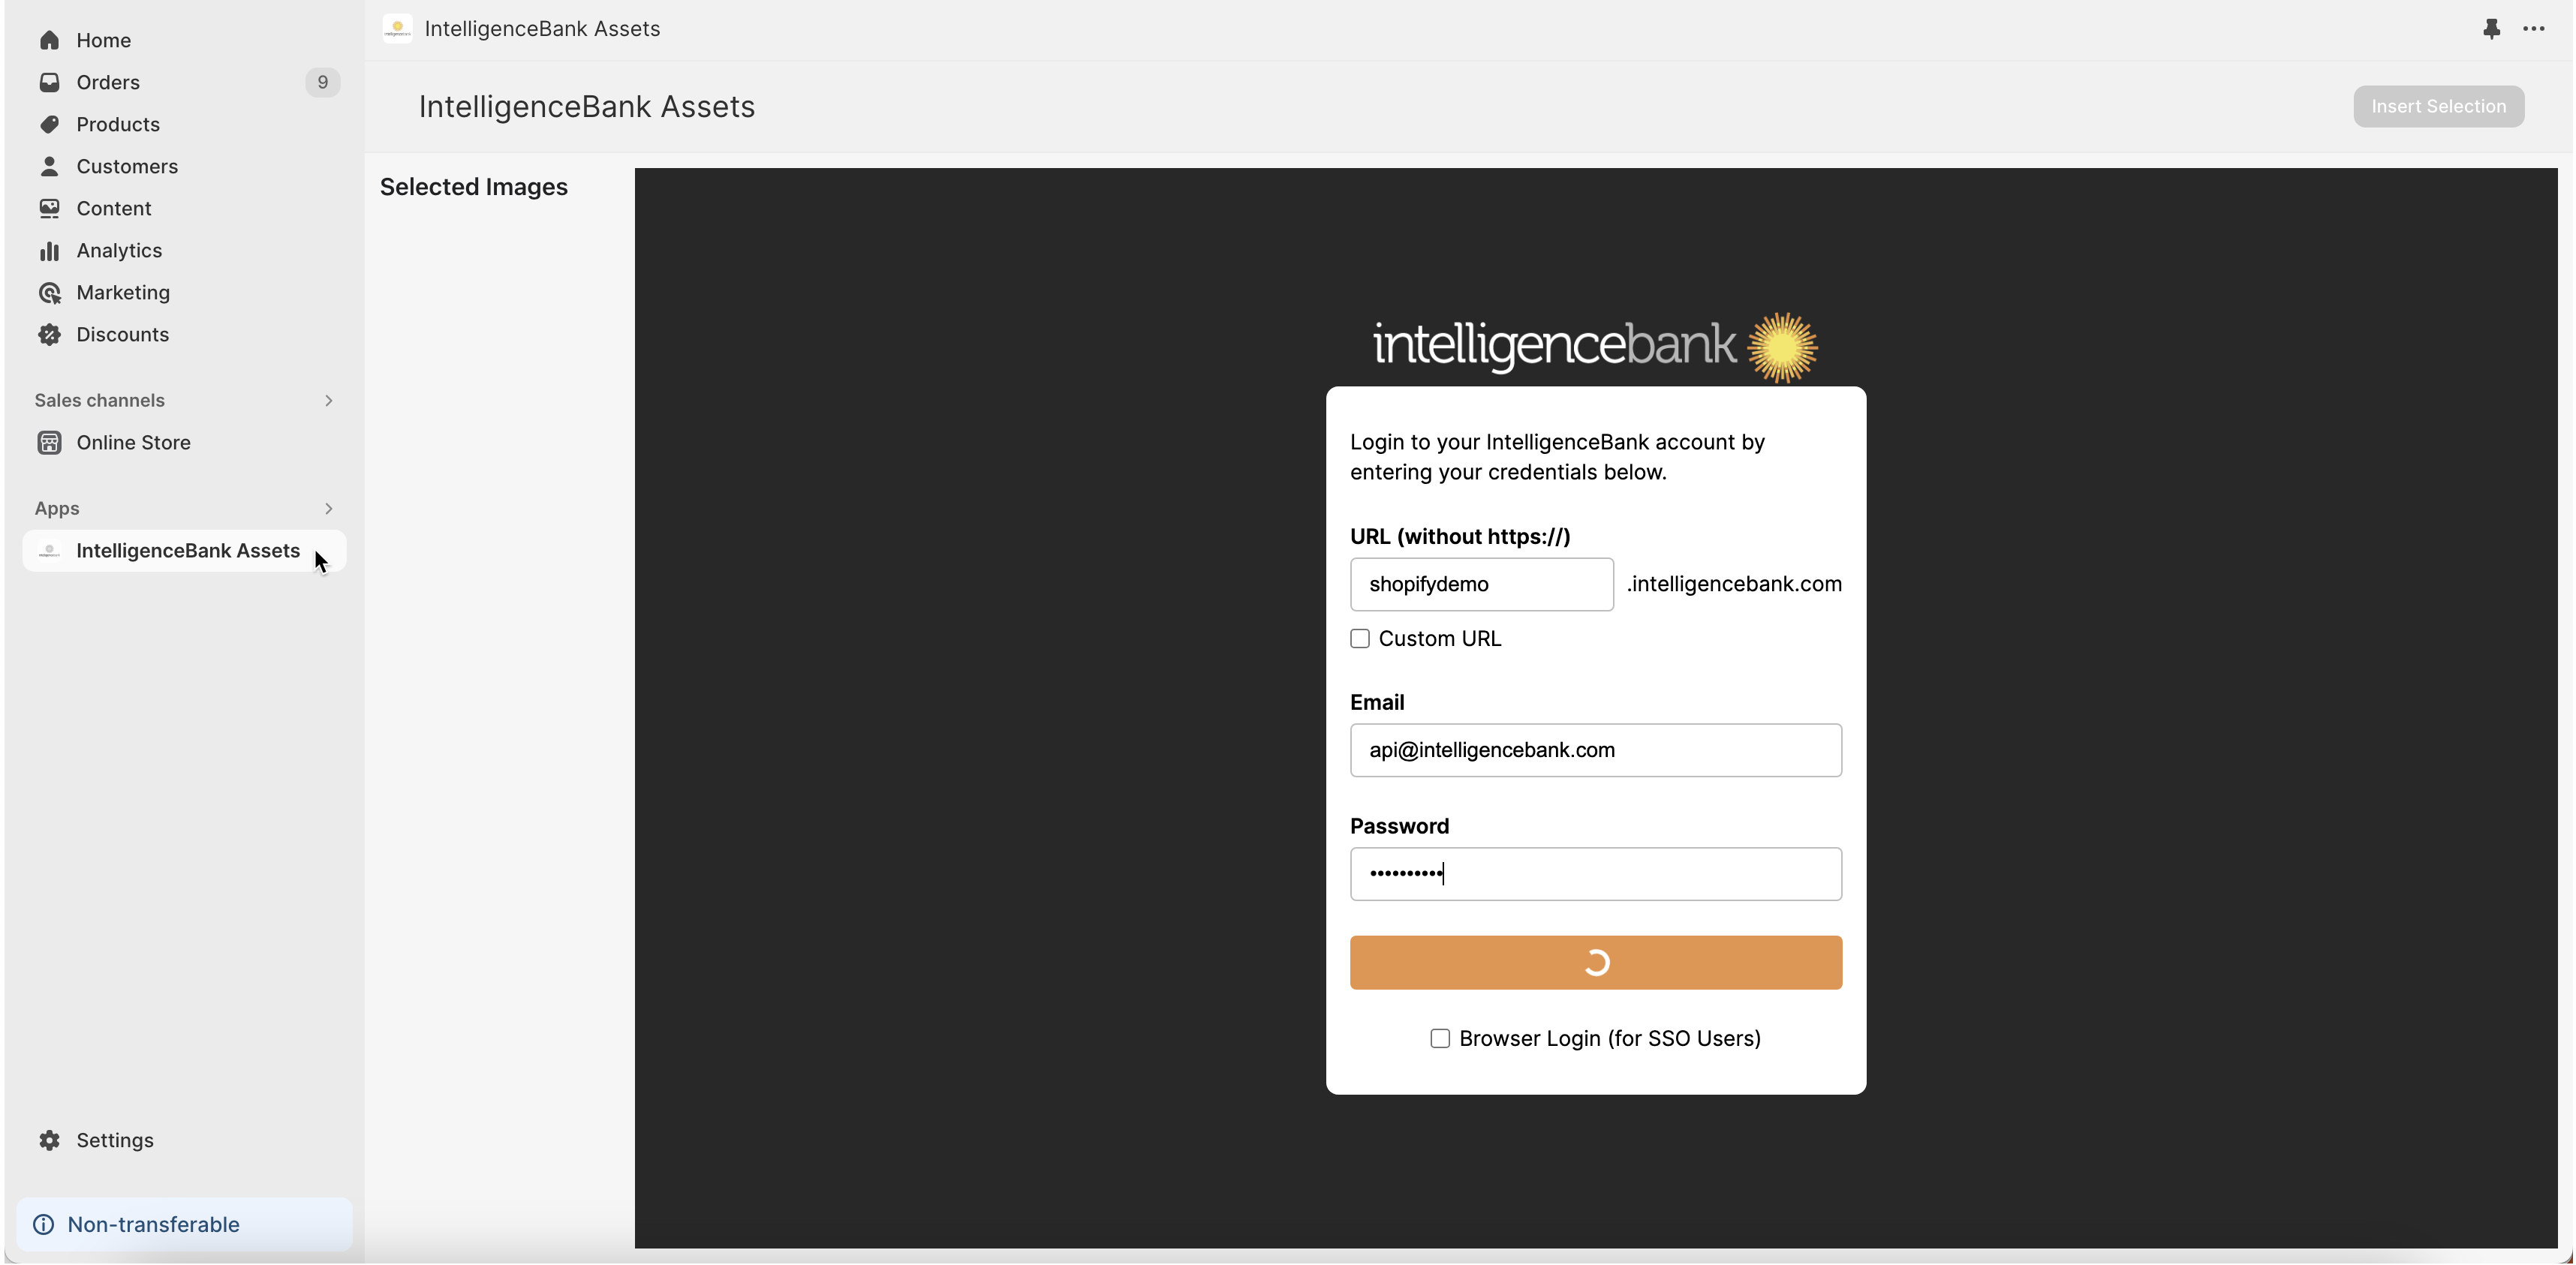Expand the Apps section chevron

328,508
